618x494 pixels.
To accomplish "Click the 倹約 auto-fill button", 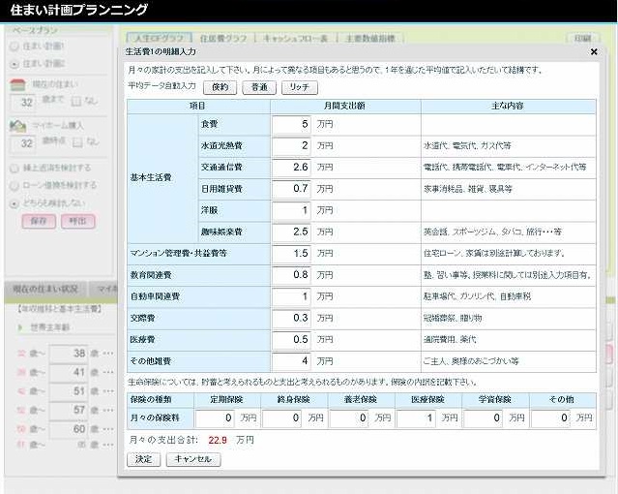I will point(219,87).
